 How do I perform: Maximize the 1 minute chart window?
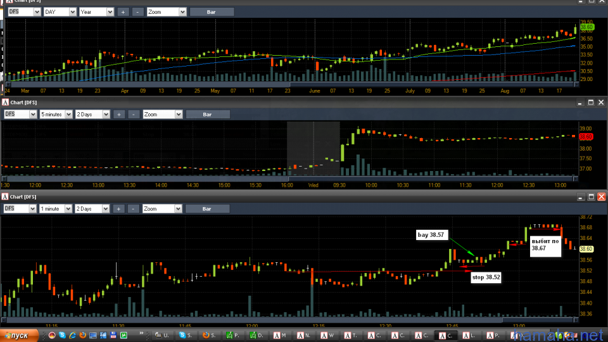click(x=591, y=197)
